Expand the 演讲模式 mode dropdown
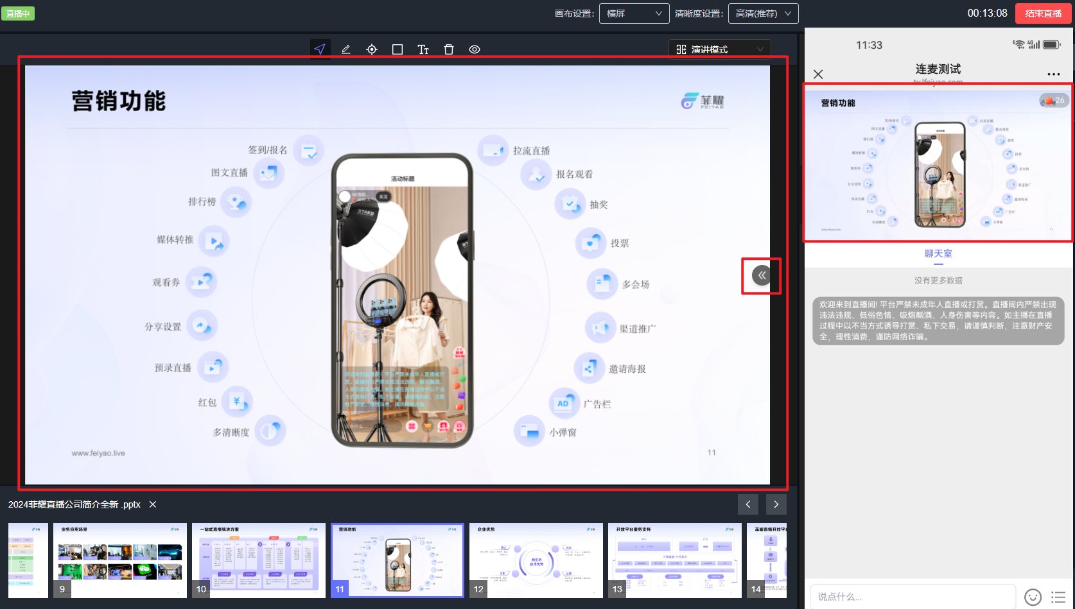Viewport: 1075px width, 609px height. (719, 49)
